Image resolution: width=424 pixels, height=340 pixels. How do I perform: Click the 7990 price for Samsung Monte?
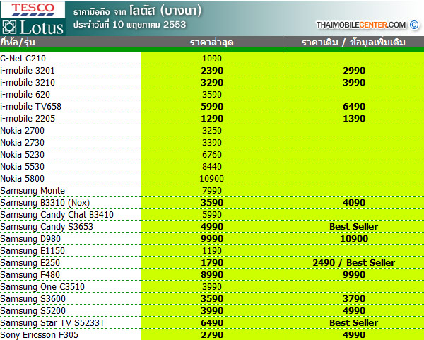coord(212,191)
